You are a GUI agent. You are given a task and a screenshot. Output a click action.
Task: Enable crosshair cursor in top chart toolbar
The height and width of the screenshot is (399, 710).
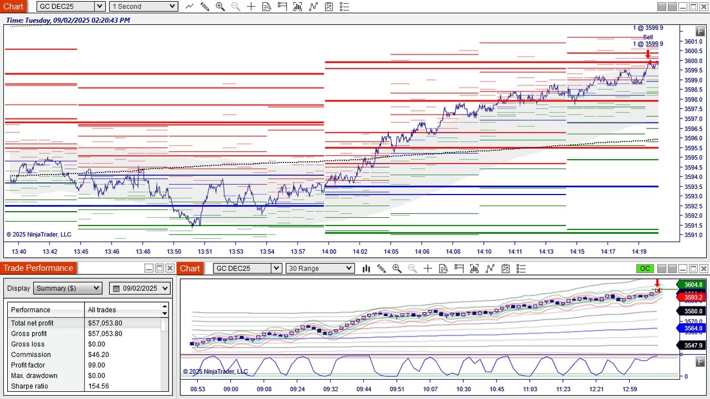[251, 7]
